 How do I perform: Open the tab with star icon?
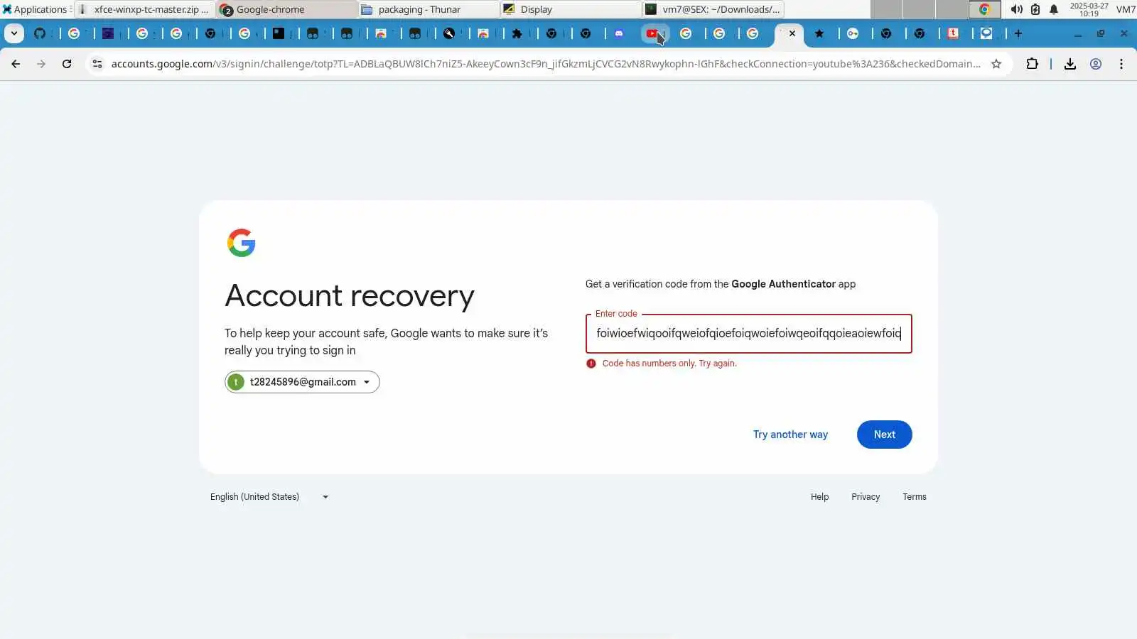pos(819,33)
